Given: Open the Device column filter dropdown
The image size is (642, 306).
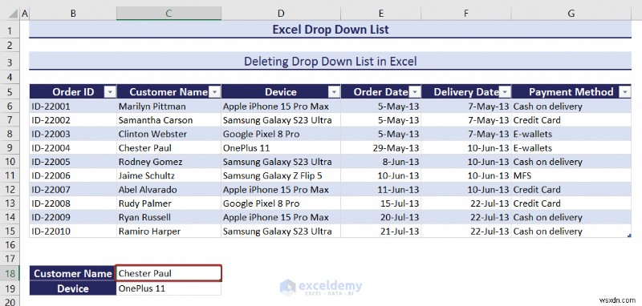Looking at the screenshot, I should pos(335,92).
